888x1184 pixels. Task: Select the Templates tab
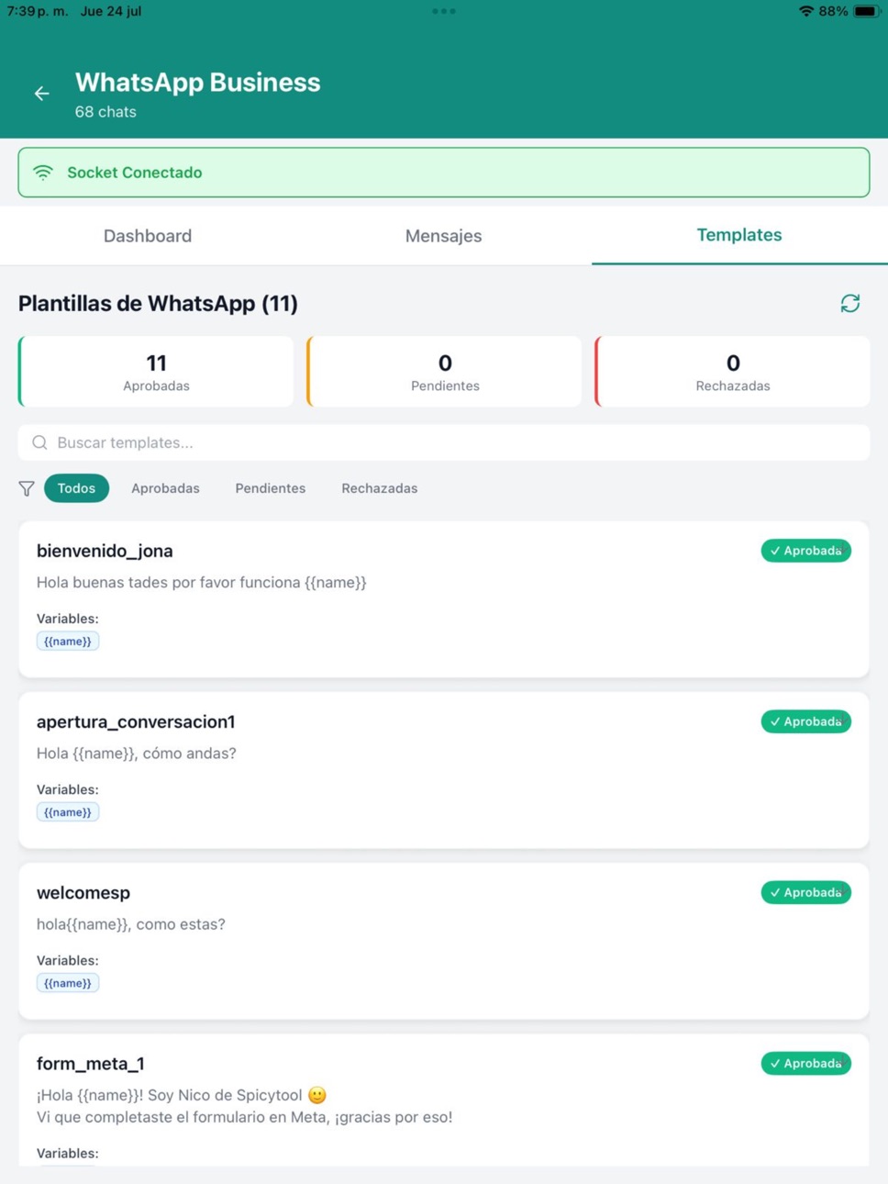739,235
